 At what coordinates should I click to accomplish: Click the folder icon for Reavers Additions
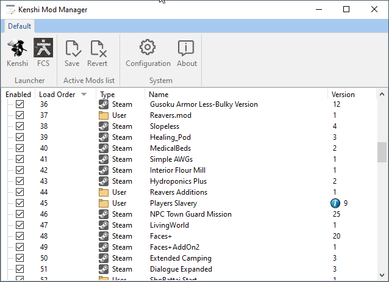pos(104,192)
